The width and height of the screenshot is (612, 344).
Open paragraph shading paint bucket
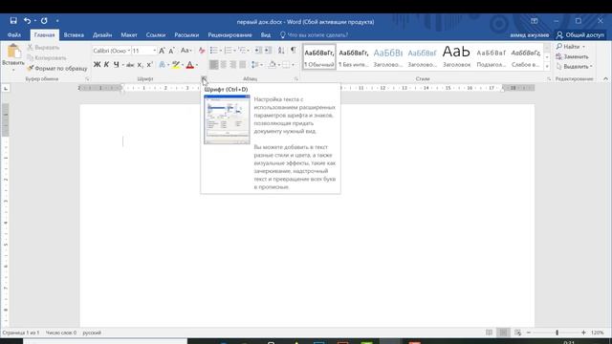coord(273,65)
